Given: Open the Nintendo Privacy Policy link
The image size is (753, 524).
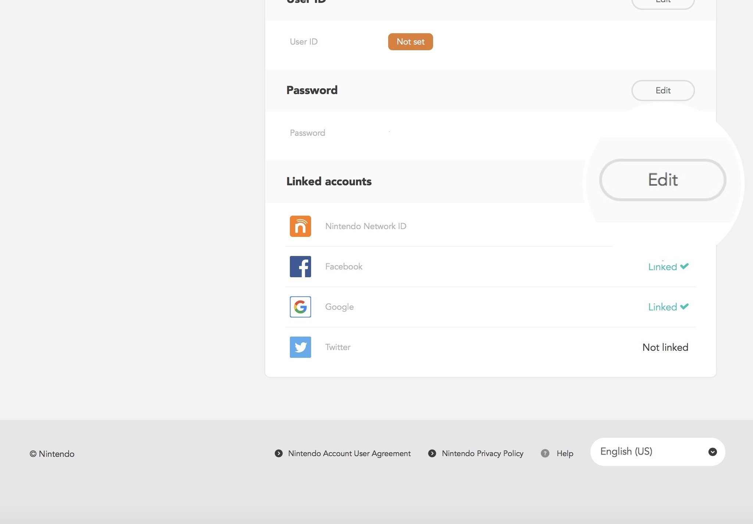Looking at the screenshot, I should coord(482,453).
